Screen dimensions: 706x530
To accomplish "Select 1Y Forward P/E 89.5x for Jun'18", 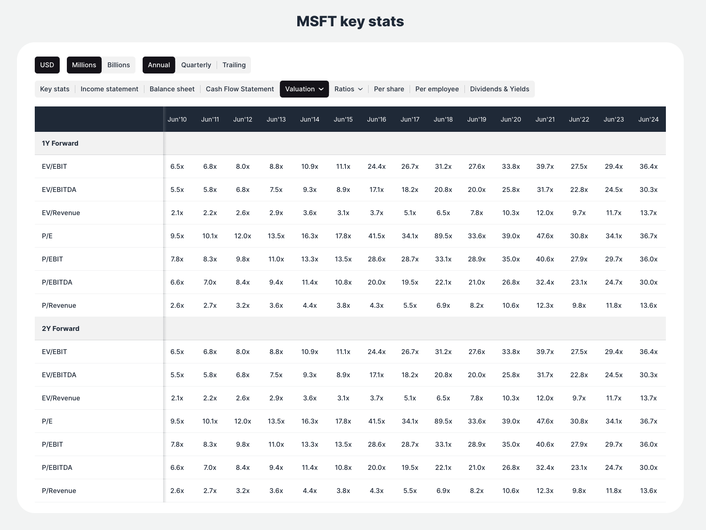I will [x=443, y=236].
